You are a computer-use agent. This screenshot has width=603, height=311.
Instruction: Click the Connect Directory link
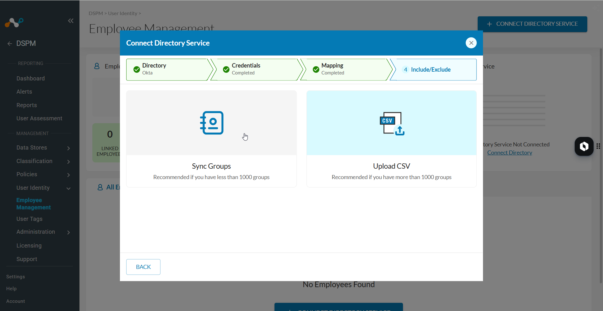[x=509, y=153]
